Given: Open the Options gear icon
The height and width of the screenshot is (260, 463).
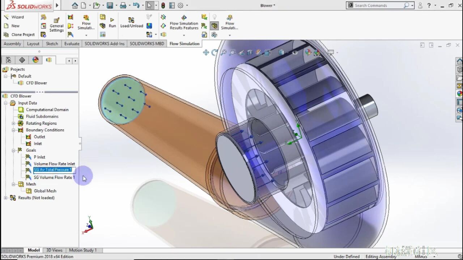Looking at the screenshot, I should tap(180, 5).
